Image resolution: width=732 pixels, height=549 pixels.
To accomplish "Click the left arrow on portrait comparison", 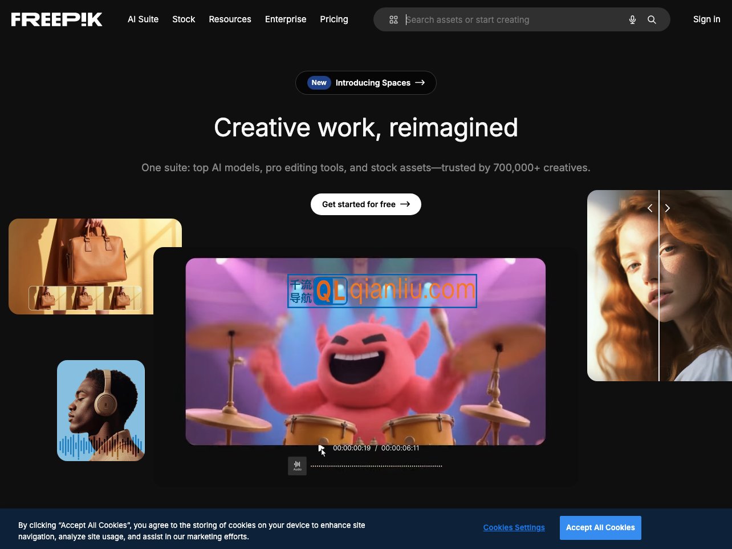I will click(649, 208).
